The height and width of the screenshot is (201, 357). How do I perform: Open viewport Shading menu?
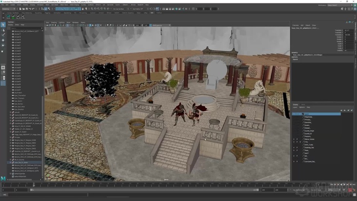coord(54,22)
